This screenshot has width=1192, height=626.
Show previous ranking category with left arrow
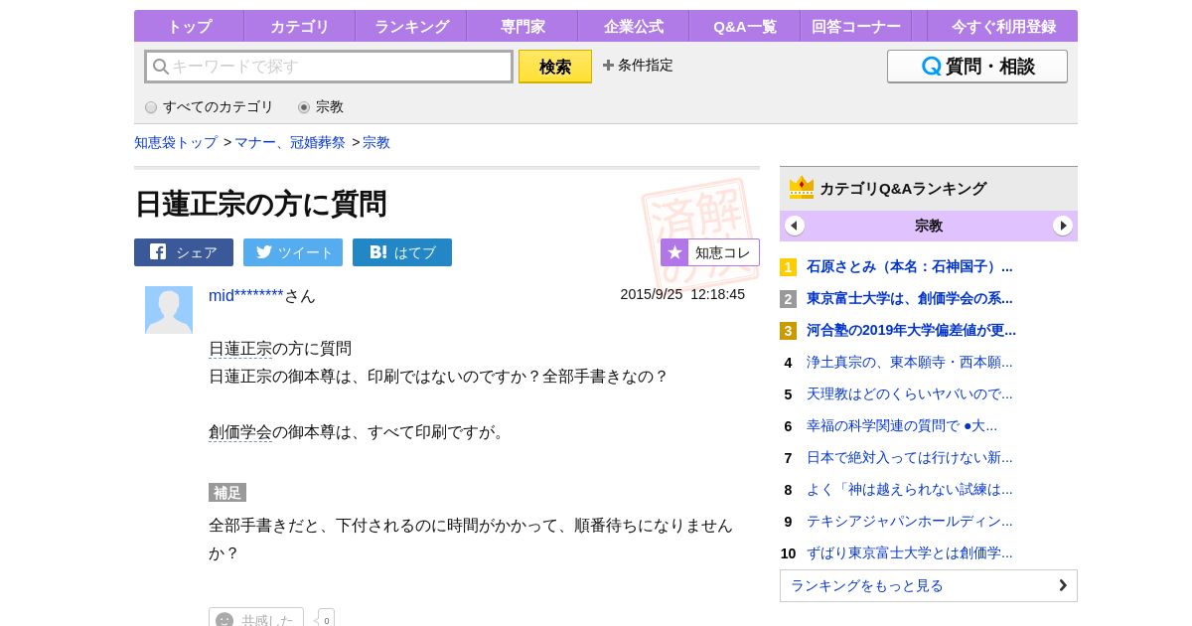[x=795, y=226]
